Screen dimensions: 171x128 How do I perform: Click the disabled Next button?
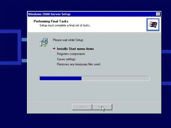point(102,107)
